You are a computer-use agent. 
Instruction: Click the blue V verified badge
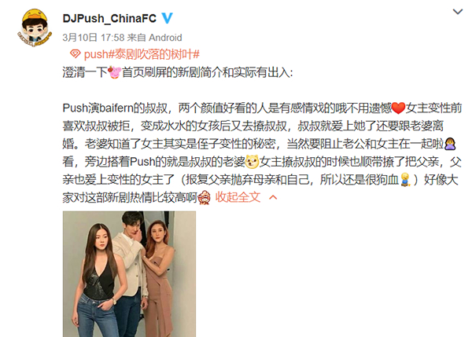167,18
